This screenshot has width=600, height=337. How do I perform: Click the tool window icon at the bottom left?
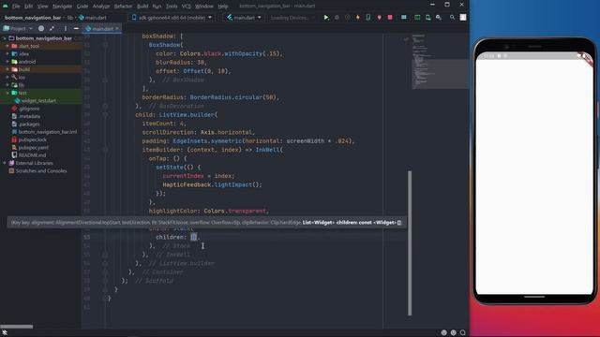[x=5, y=332]
